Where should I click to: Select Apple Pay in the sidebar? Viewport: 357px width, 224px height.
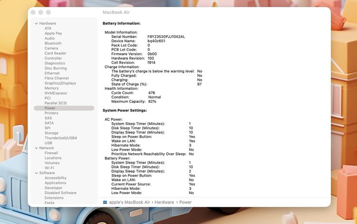(53, 33)
